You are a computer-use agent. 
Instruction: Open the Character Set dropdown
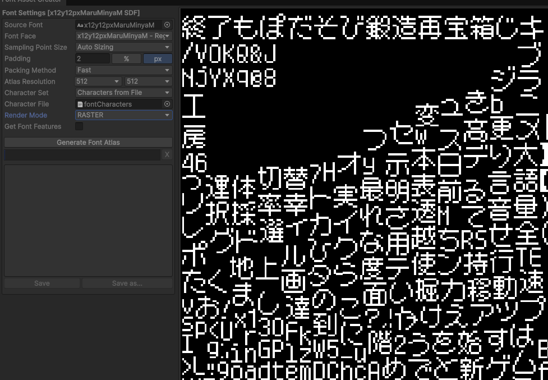point(124,93)
